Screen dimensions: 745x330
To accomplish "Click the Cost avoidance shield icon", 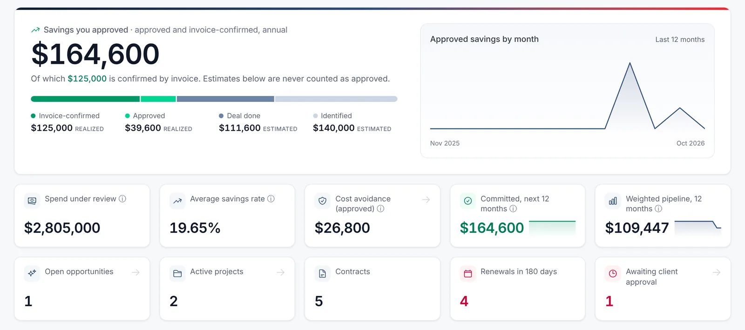I will click(322, 201).
